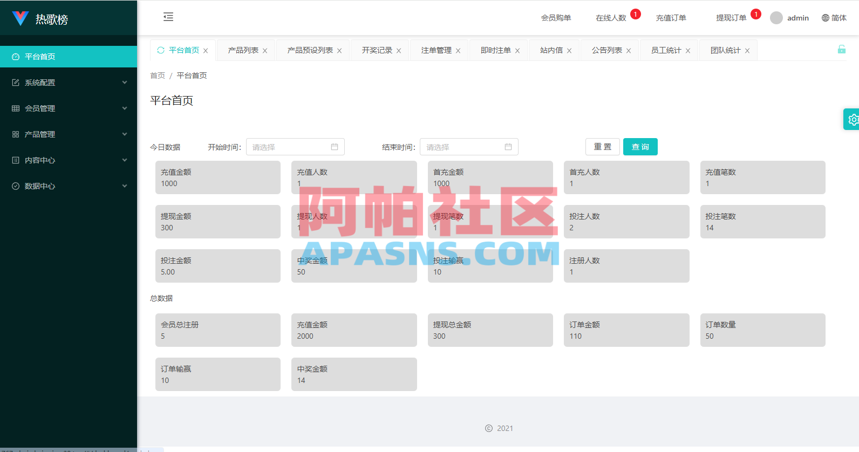The image size is (859, 452).
Task: Close the 团队统计 tab
Action: (747, 51)
